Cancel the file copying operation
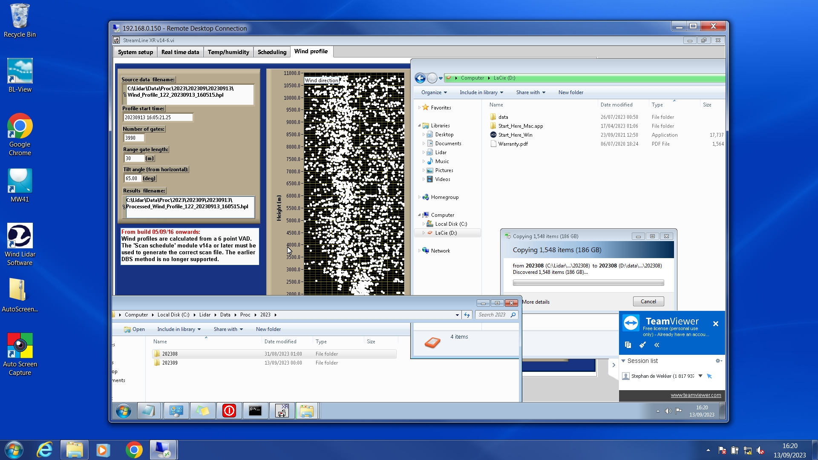This screenshot has height=460, width=818. coord(648,302)
